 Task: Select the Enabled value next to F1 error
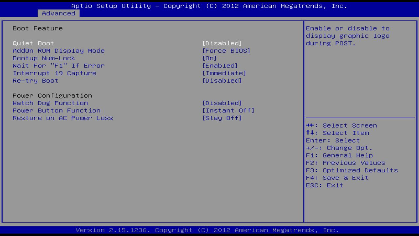(220, 66)
